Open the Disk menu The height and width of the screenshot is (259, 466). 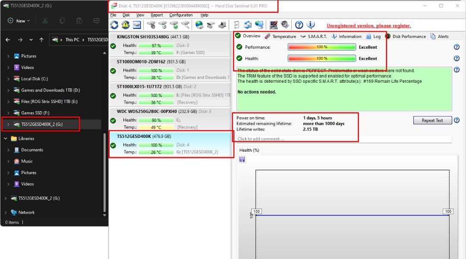click(126, 15)
